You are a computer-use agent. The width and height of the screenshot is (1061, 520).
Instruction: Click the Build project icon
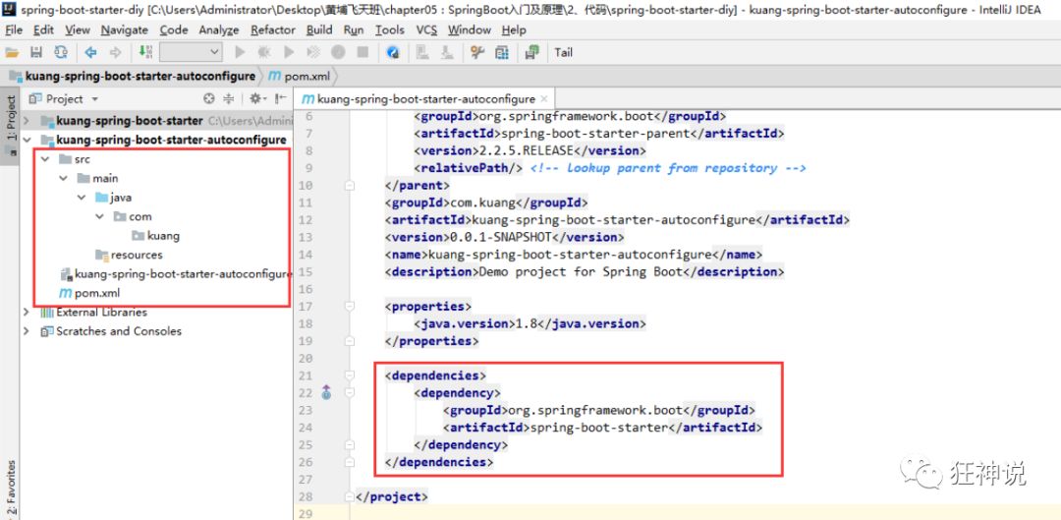point(145,52)
